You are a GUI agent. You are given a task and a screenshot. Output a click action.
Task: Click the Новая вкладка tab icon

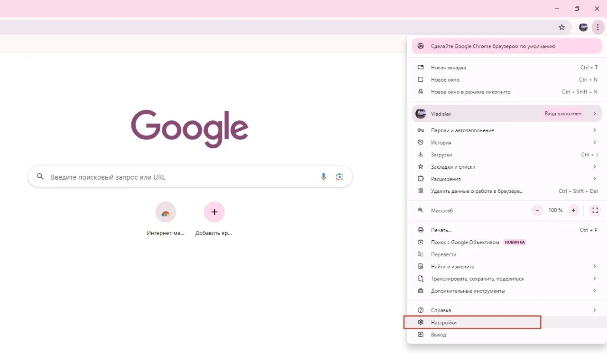coord(421,67)
